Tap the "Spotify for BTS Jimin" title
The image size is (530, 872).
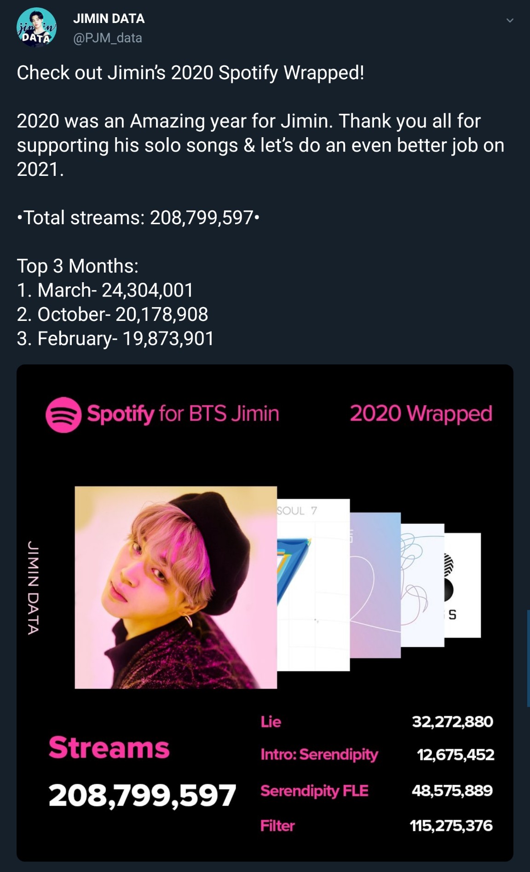pos(183,413)
